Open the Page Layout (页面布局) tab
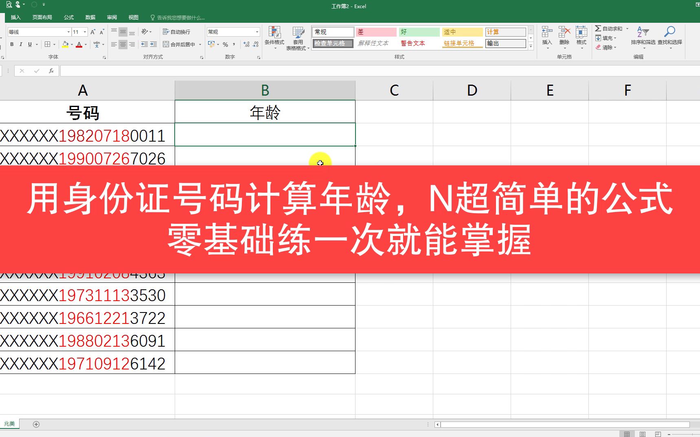 pyautogui.click(x=42, y=17)
